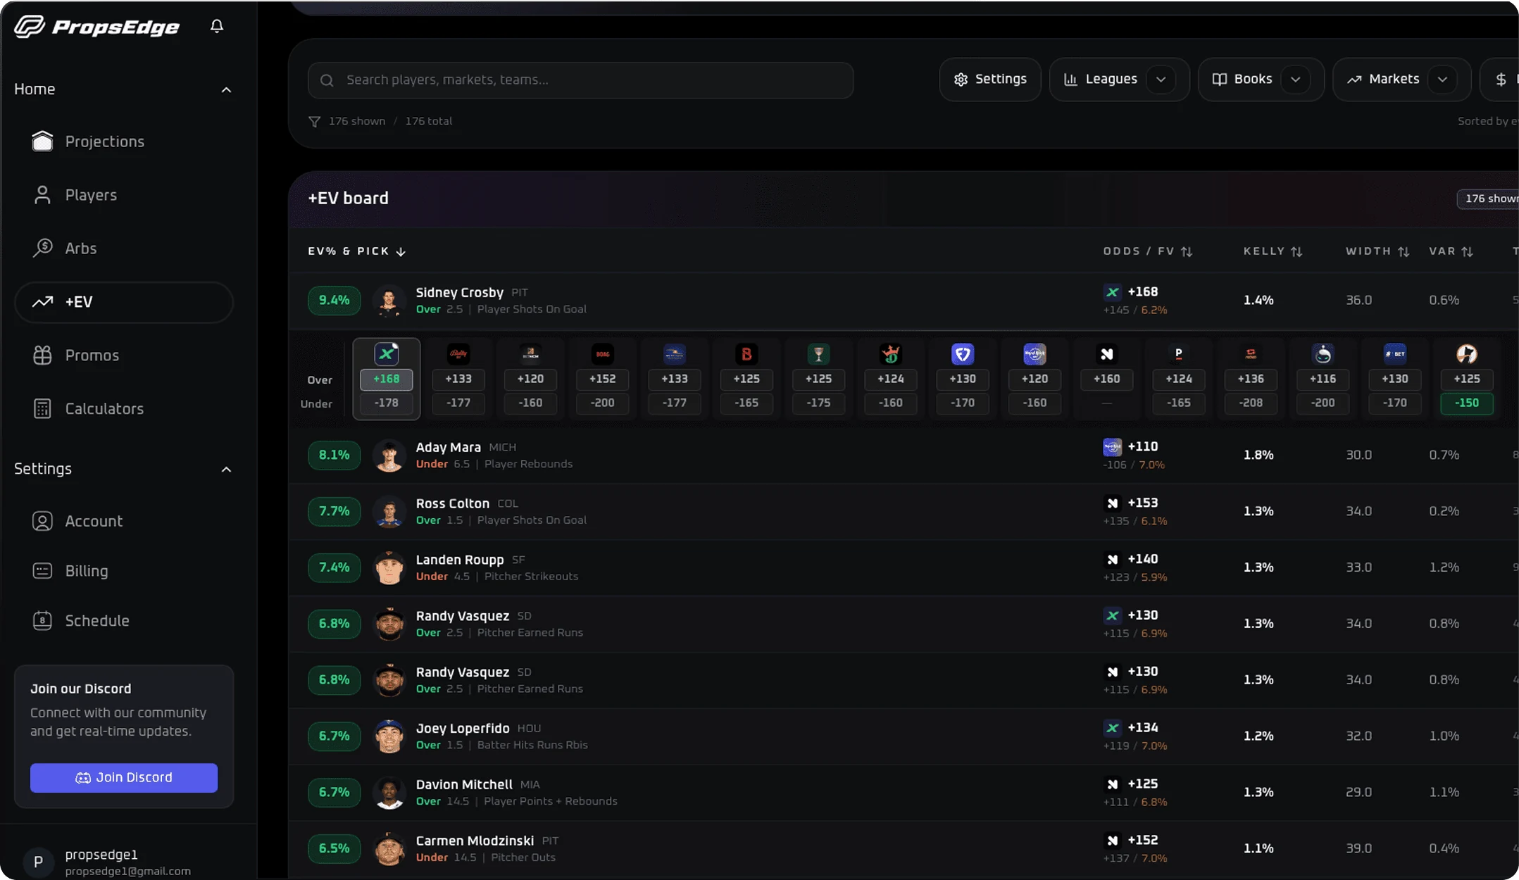Viewport: 1519px width, 880px height.
Task: Open the Projections page
Action: tap(124, 142)
